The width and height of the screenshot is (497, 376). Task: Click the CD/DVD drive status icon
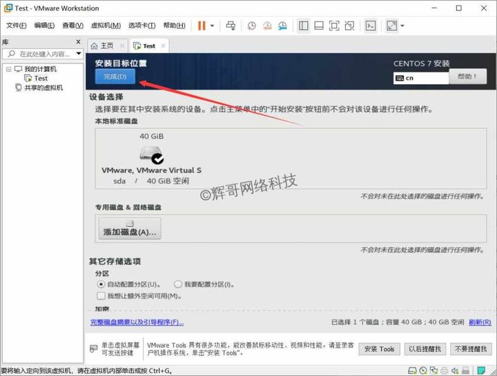pyautogui.click(x=423, y=370)
